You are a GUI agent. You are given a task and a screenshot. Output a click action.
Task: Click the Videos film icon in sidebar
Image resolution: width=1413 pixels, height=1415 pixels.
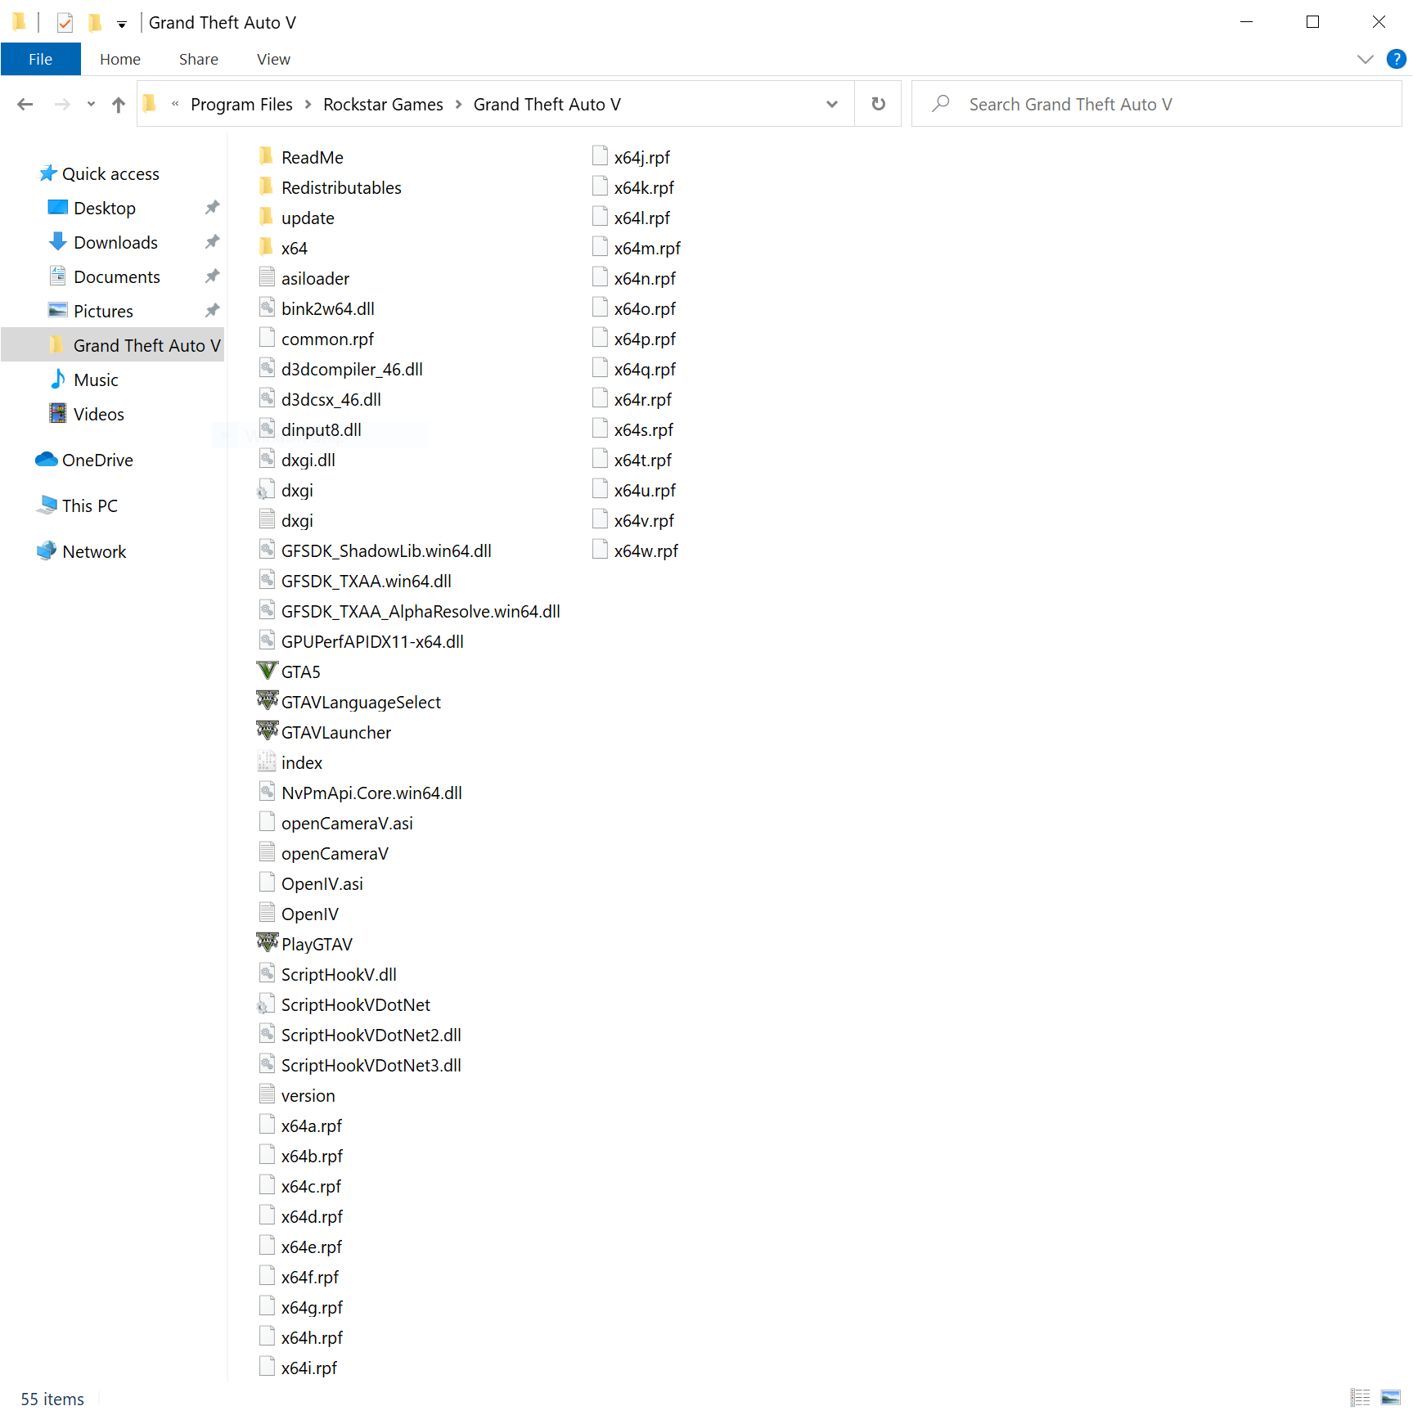point(58,414)
